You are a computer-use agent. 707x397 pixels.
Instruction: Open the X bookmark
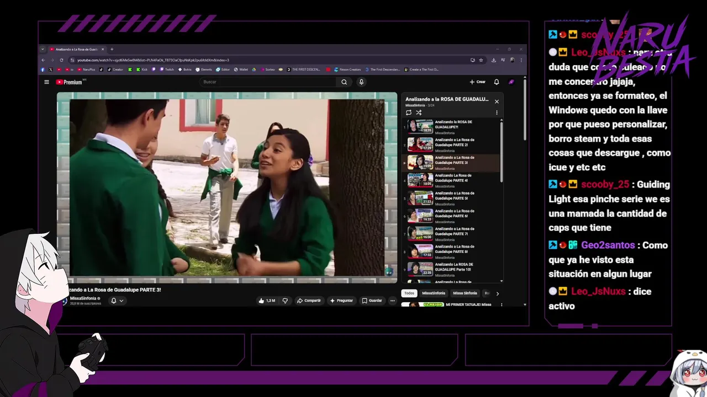pyautogui.click(x=50, y=69)
